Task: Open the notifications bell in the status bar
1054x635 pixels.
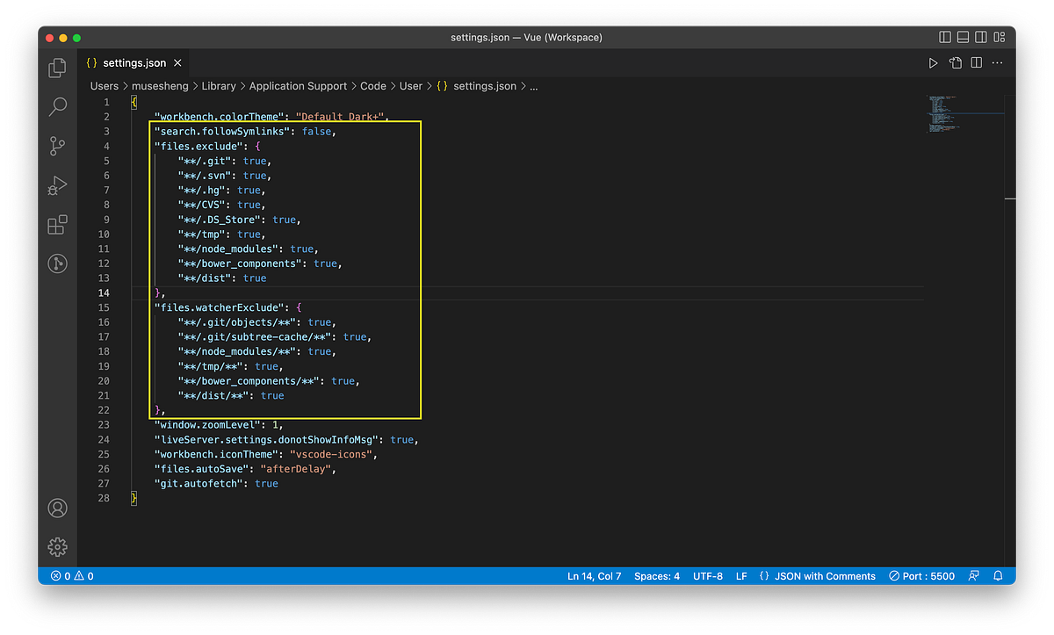Action: (998, 575)
